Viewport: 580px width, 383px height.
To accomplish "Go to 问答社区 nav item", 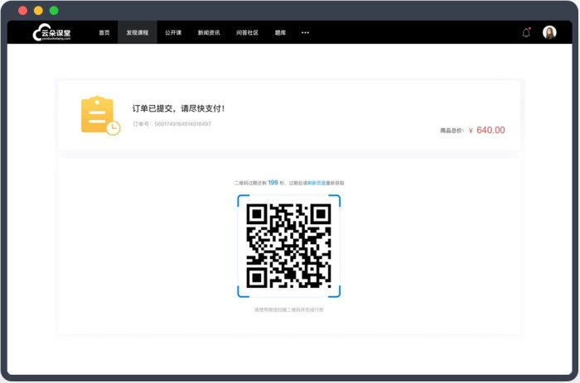I will pyautogui.click(x=247, y=32).
